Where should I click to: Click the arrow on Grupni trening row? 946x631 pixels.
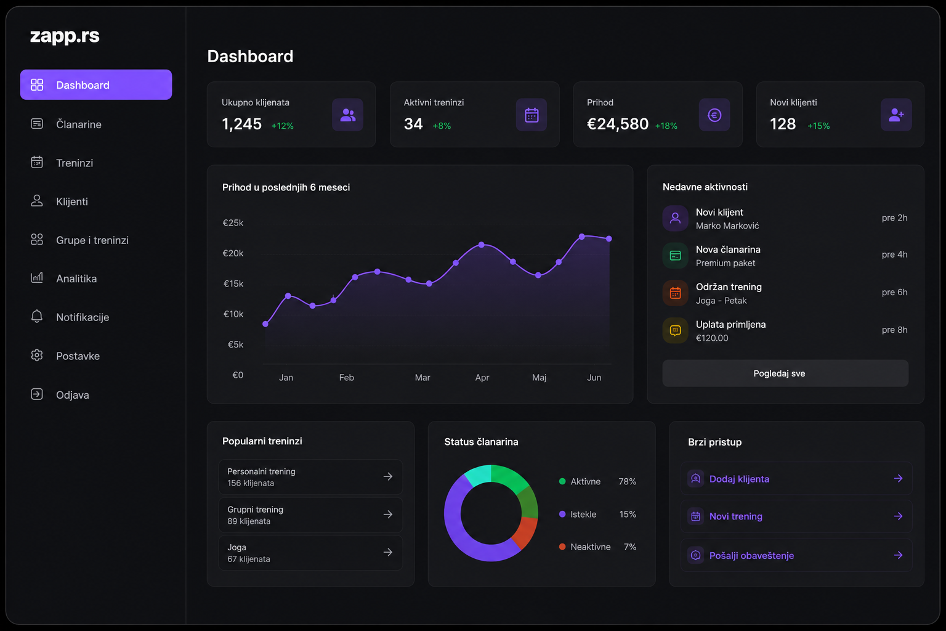388,515
